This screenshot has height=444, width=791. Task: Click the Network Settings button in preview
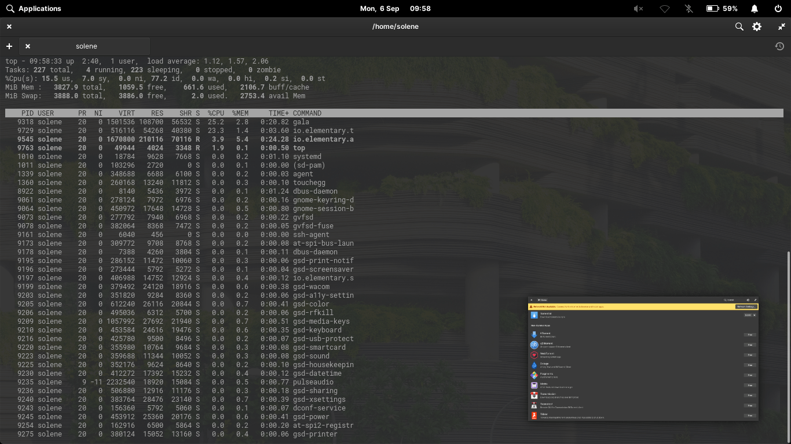point(746,306)
